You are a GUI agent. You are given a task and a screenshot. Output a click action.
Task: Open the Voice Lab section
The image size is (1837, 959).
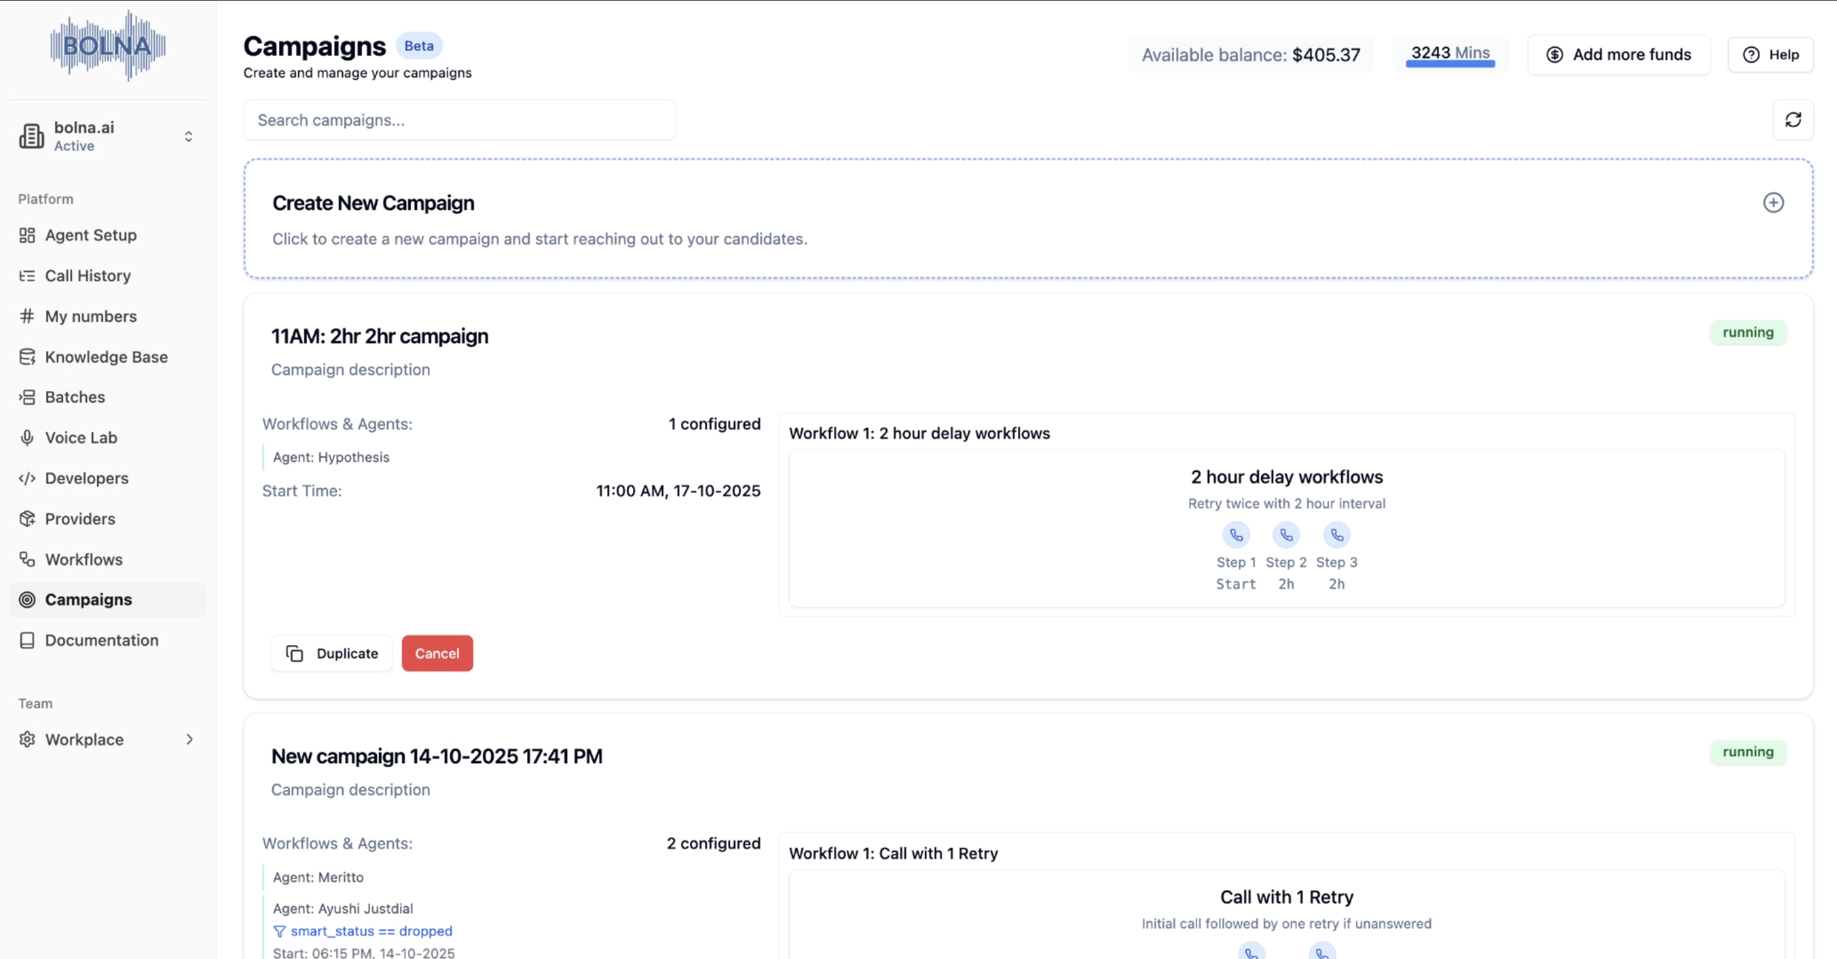pyautogui.click(x=81, y=438)
